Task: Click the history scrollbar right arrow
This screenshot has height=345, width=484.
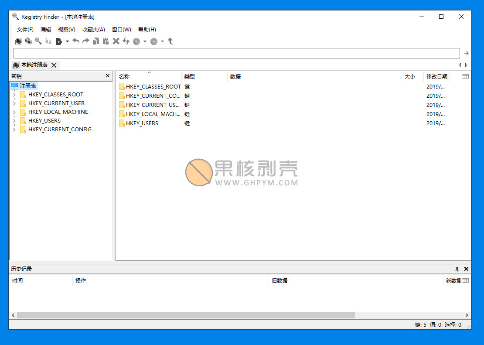Action: (x=467, y=315)
